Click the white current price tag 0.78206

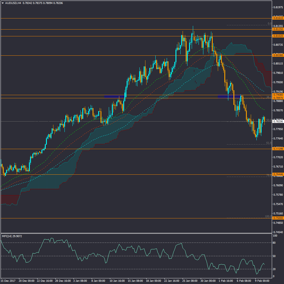click(277, 122)
